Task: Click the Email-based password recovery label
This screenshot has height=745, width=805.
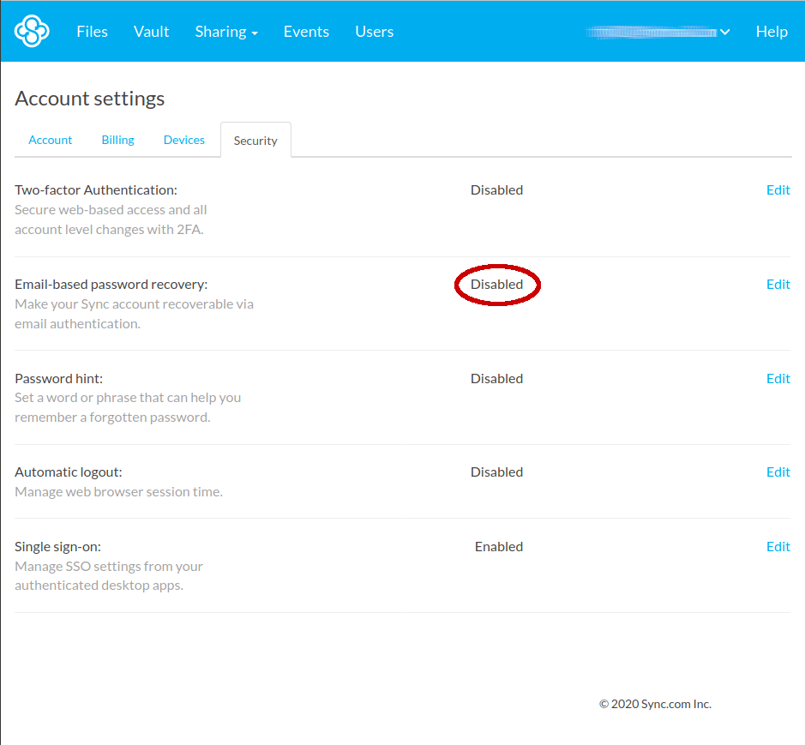Action: (111, 285)
